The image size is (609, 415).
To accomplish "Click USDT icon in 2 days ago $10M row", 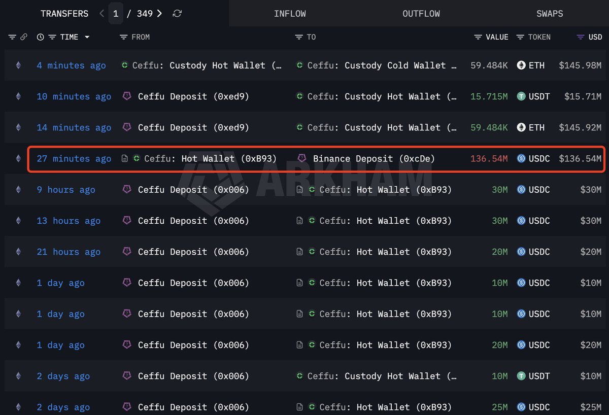I will [521, 376].
